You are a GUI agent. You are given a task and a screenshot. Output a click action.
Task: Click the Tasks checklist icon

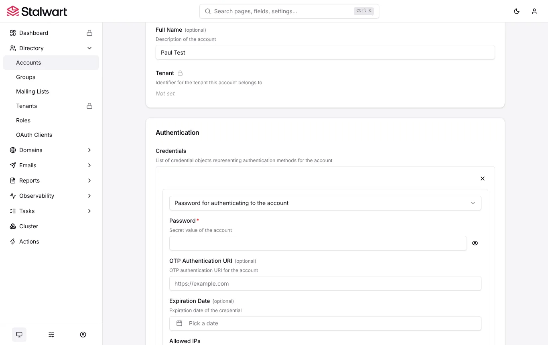click(13, 211)
